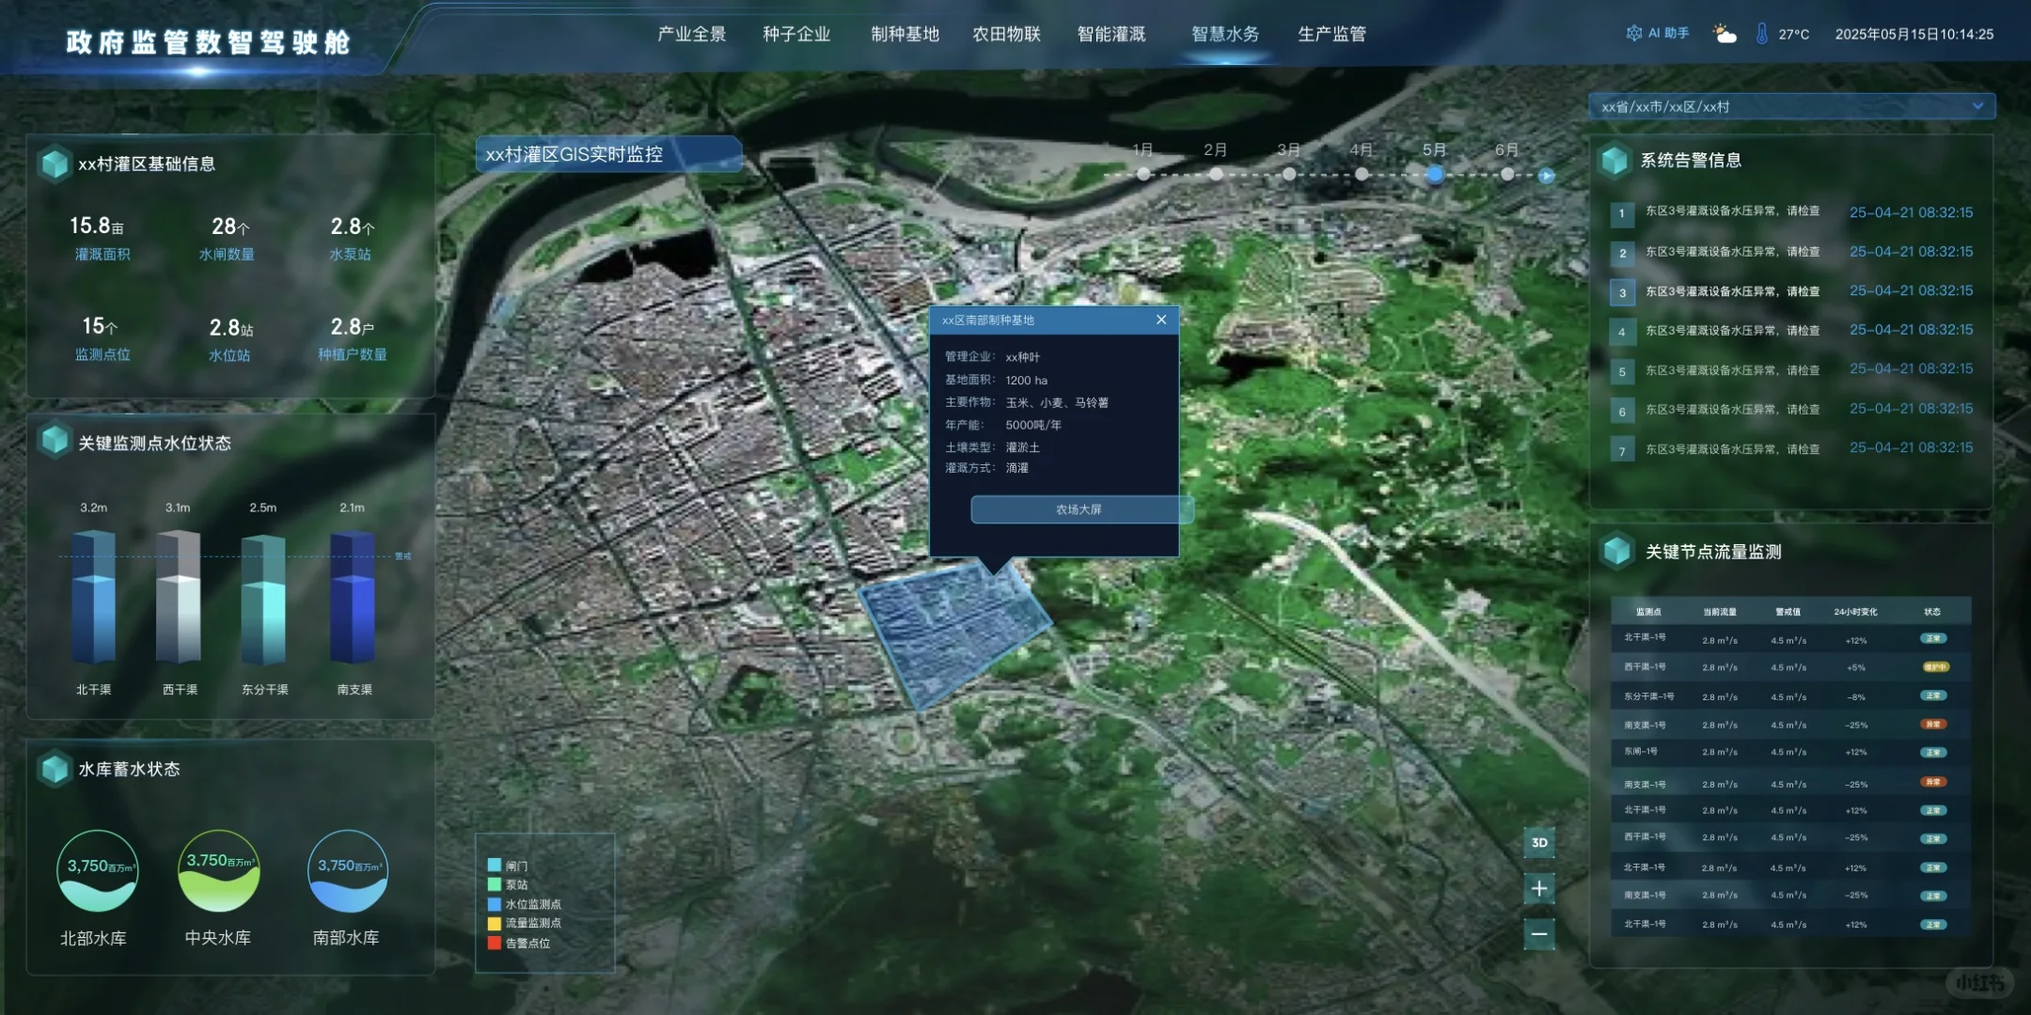The width and height of the screenshot is (2031, 1015).
Task: Click the weather cloud icon
Action: click(1724, 35)
